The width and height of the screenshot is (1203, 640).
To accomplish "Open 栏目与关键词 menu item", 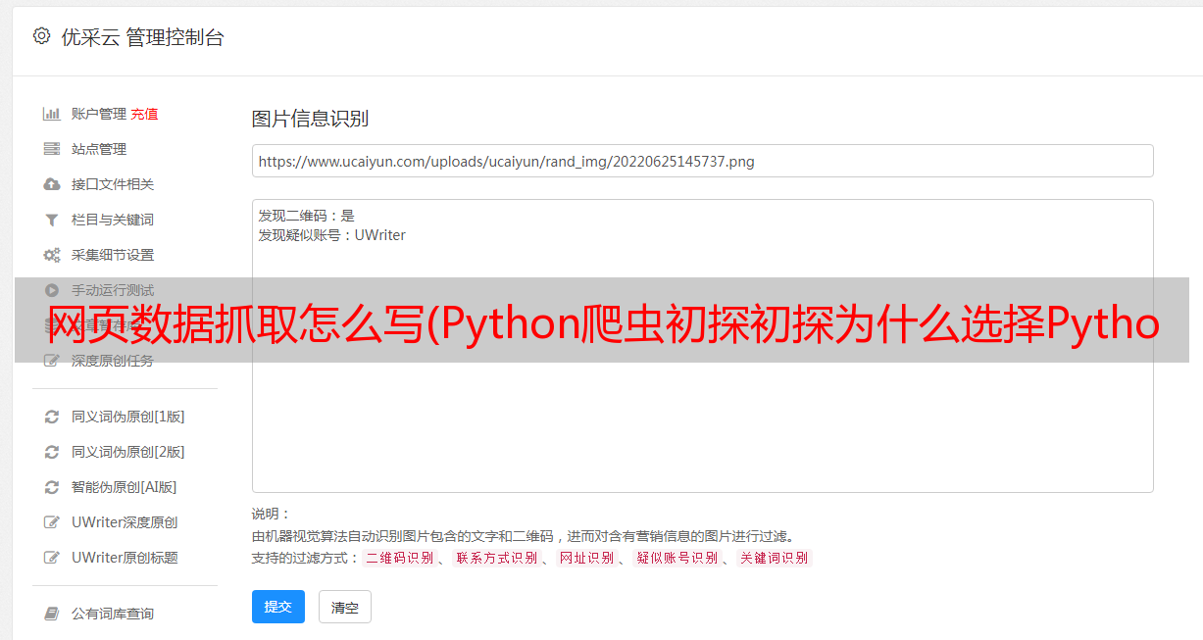I will click(x=113, y=220).
